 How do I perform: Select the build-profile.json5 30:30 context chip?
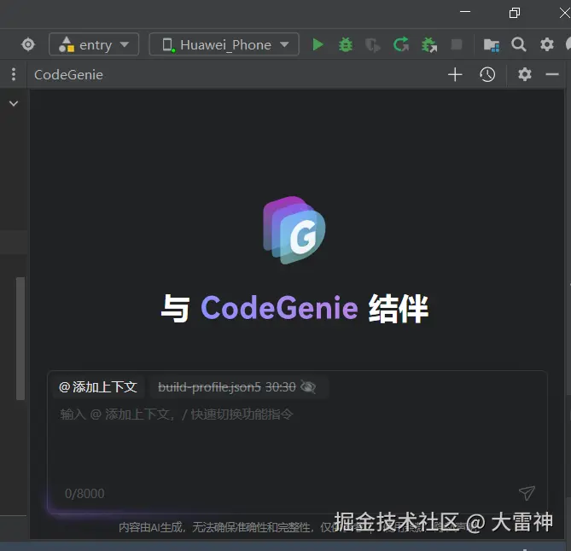(238, 387)
